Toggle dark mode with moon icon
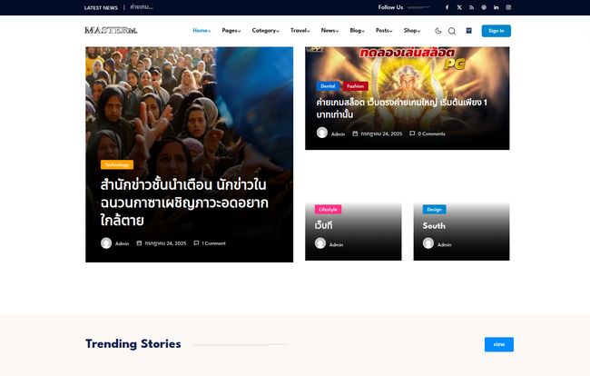Image resolution: width=590 pixels, height=376 pixels. [438, 31]
